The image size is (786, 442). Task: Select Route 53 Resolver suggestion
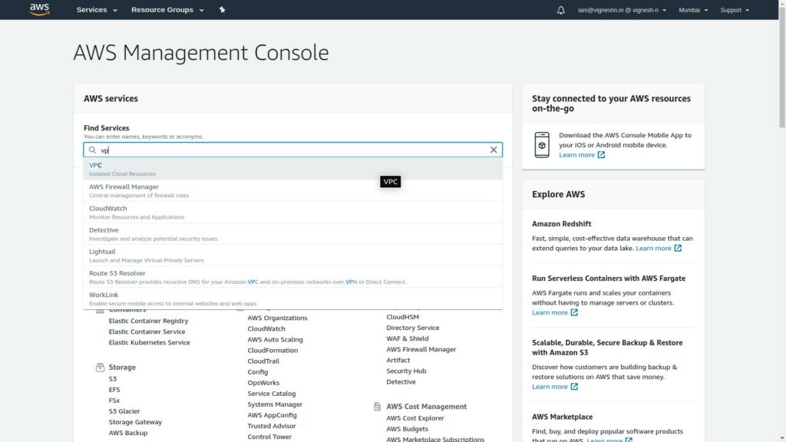coord(292,276)
